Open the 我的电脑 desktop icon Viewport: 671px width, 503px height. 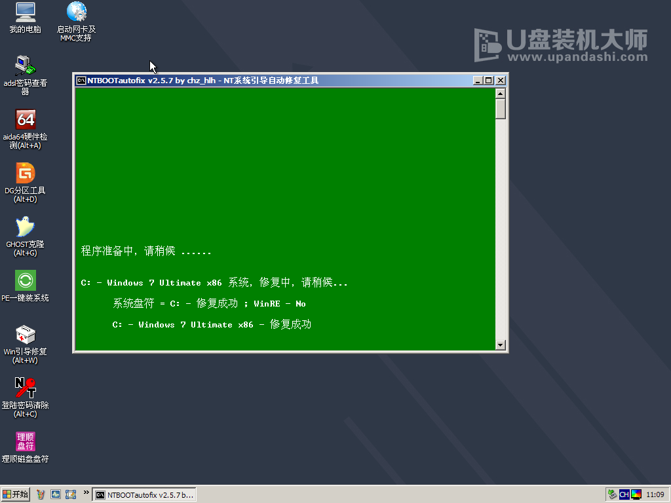click(x=25, y=12)
